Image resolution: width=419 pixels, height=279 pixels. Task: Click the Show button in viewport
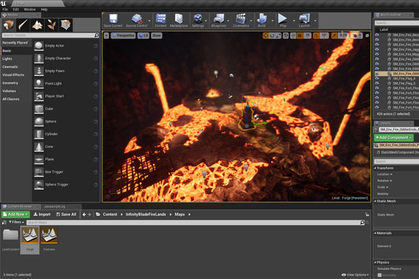(156, 36)
